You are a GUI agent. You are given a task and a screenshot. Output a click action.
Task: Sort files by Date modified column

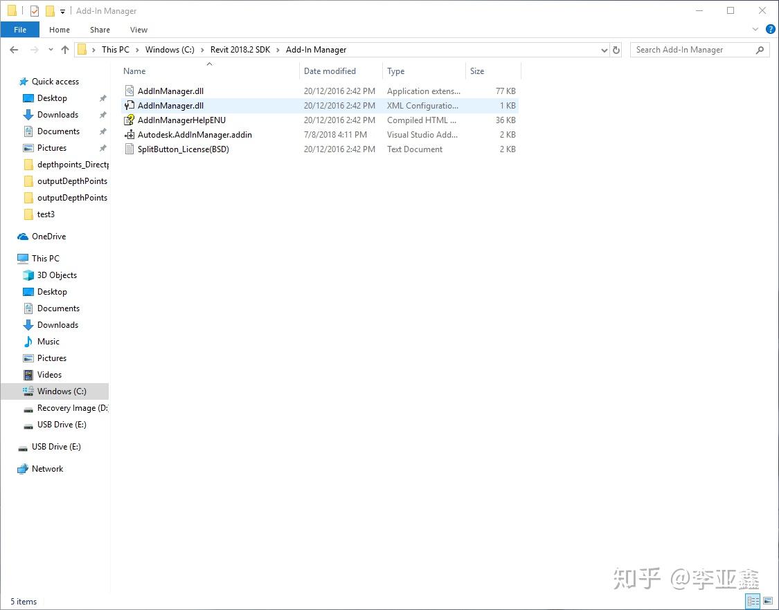pyautogui.click(x=330, y=71)
